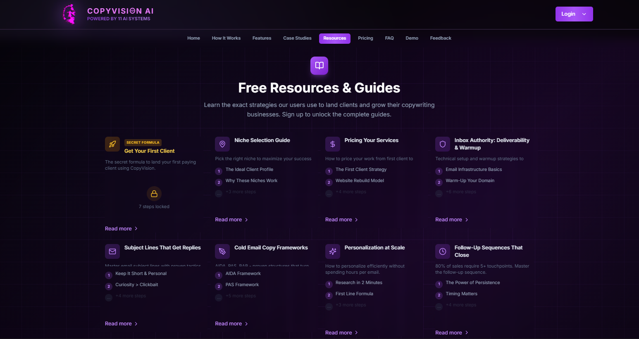This screenshot has width=639, height=339.
Task: Click the dollar sign icon for Pricing Your Services
Action: (x=333, y=144)
